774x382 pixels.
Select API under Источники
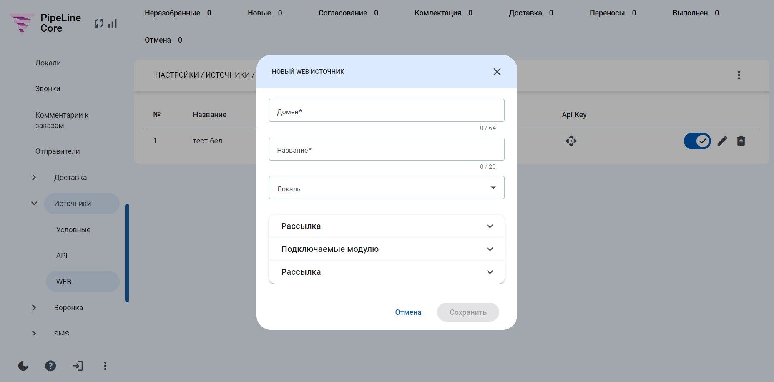pos(62,256)
